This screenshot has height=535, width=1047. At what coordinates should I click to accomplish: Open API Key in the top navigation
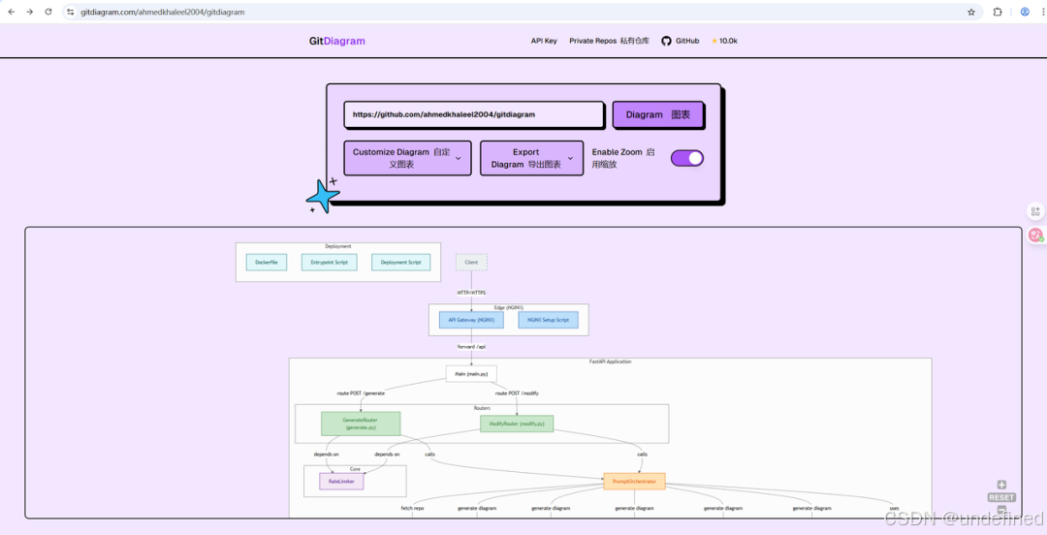point(544,41)
